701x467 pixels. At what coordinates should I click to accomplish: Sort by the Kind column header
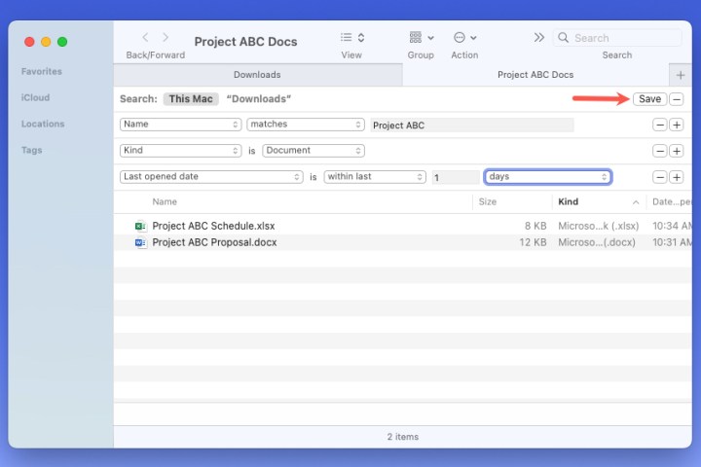coord(568,202)
